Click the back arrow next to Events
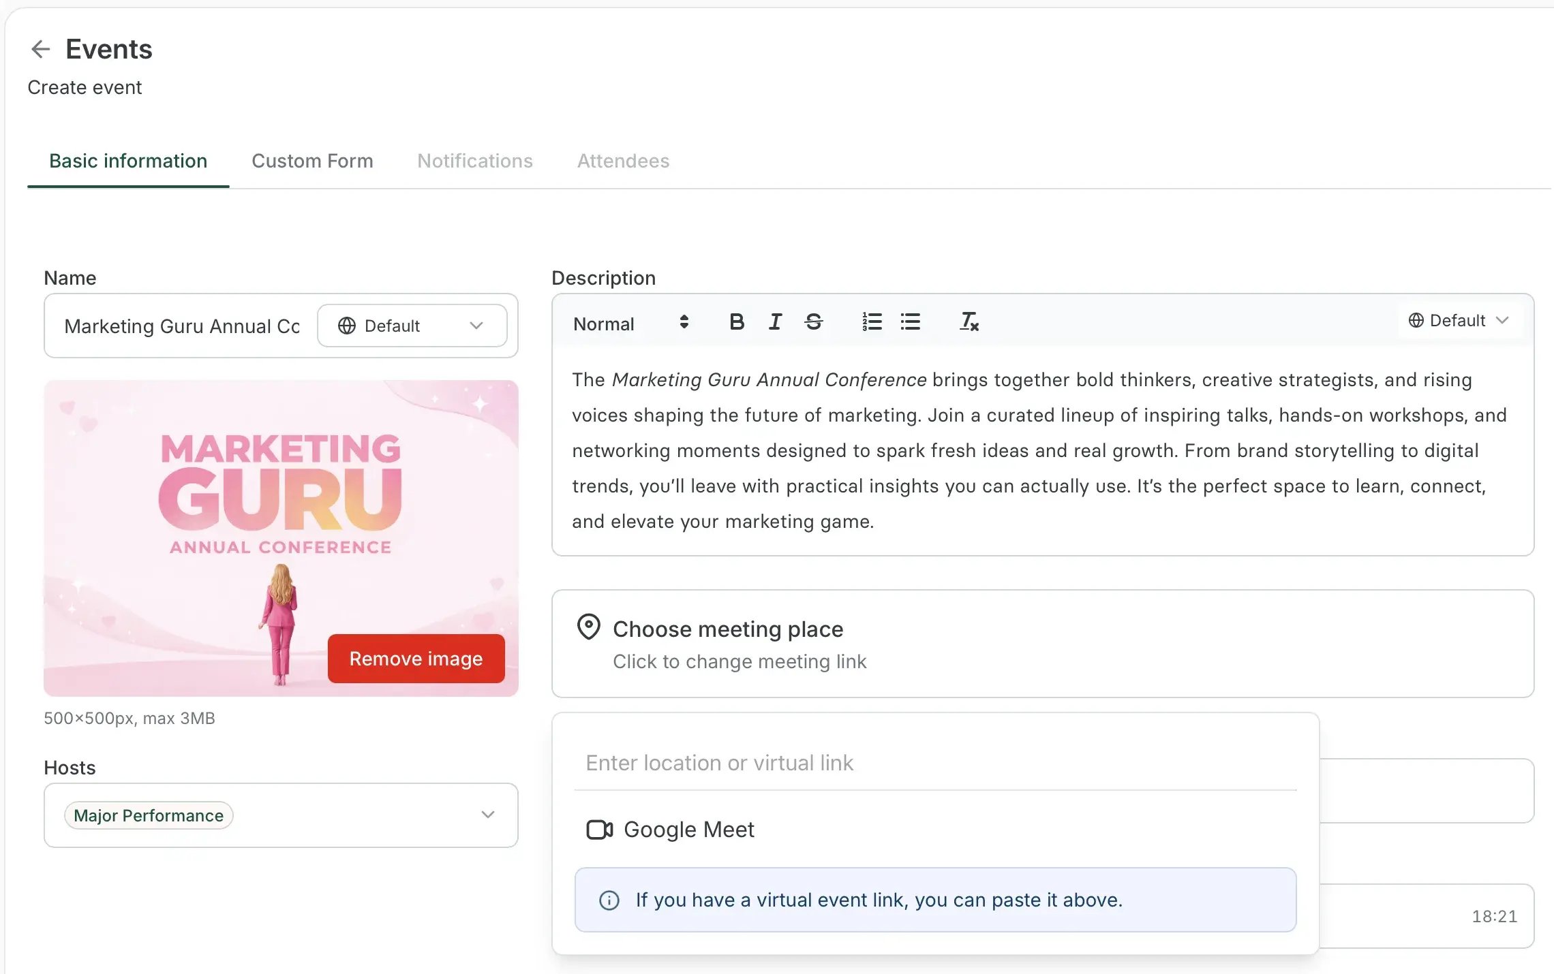This screenshot has height=974, width=1554. click(41, 49)
